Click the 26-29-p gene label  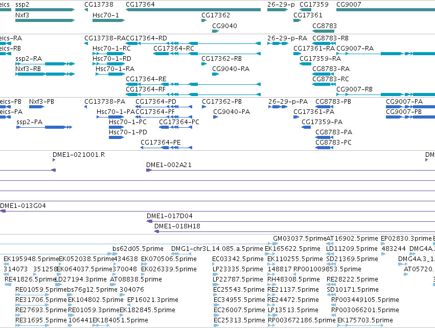pyautogui.click(x=281, y=5)
